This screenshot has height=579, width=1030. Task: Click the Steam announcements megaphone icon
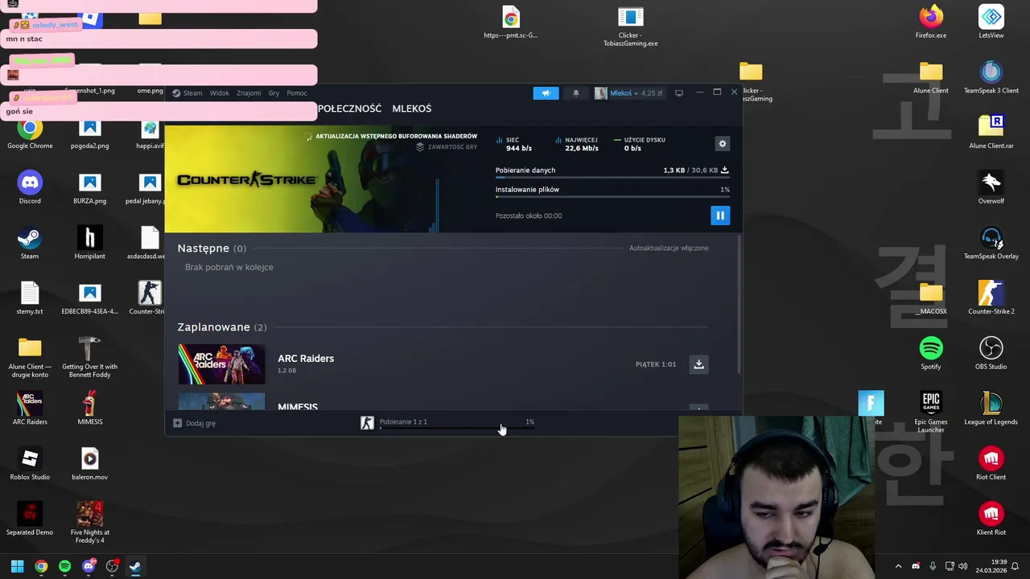pos(546,93)
